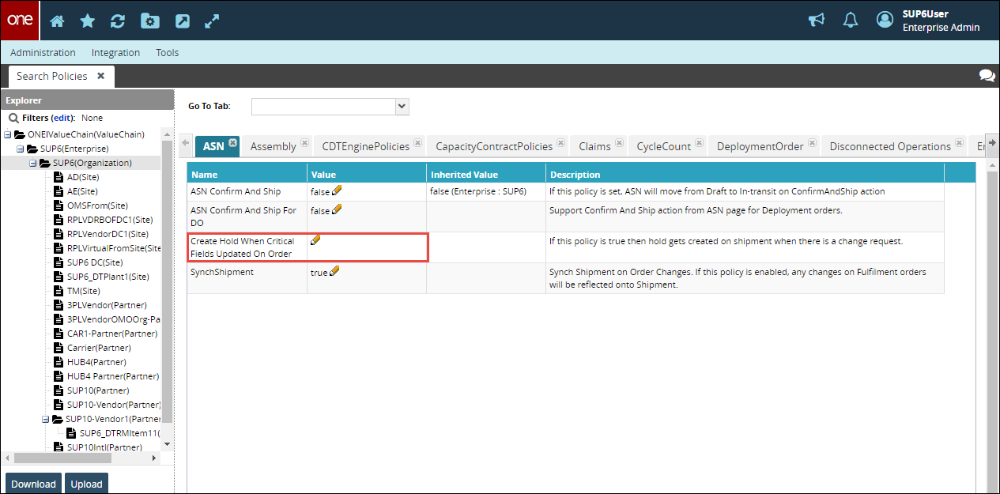Select HUB4(Partner) tree item
This screenshot has height=494, width=1000.
click(x=96, y=362)
